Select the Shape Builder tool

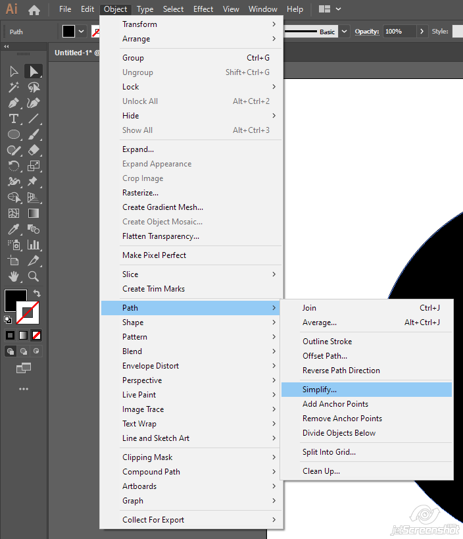(14, 197)
